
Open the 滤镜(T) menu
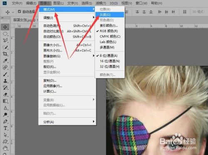click(101, 3)
